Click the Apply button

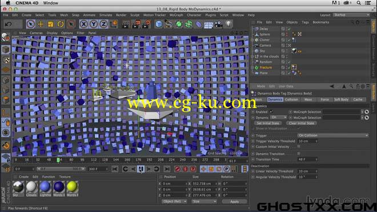click(x=234, y=202)
